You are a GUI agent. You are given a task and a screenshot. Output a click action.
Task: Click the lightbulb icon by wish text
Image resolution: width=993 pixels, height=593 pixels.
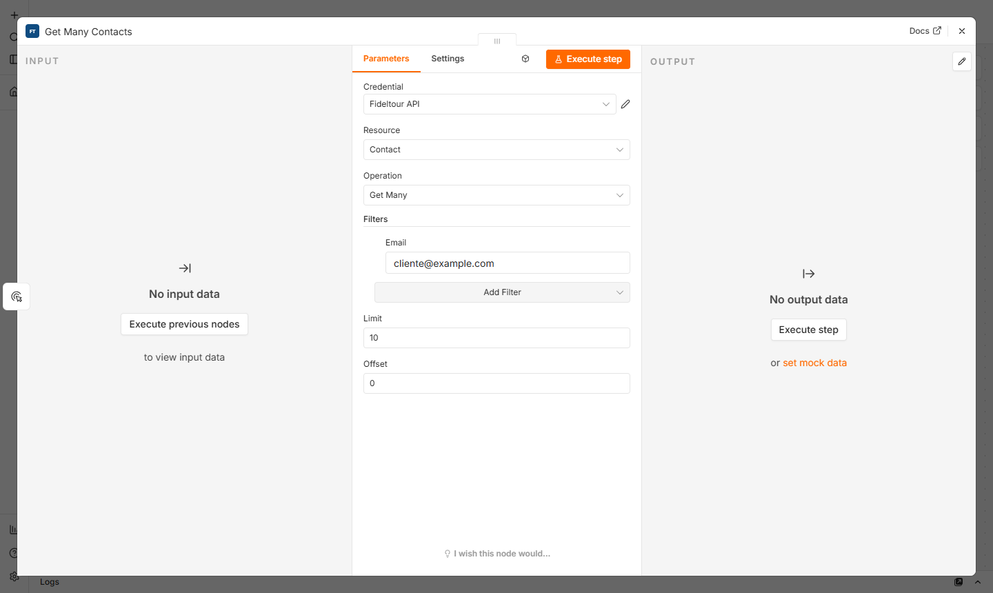[x=448, y=554]
